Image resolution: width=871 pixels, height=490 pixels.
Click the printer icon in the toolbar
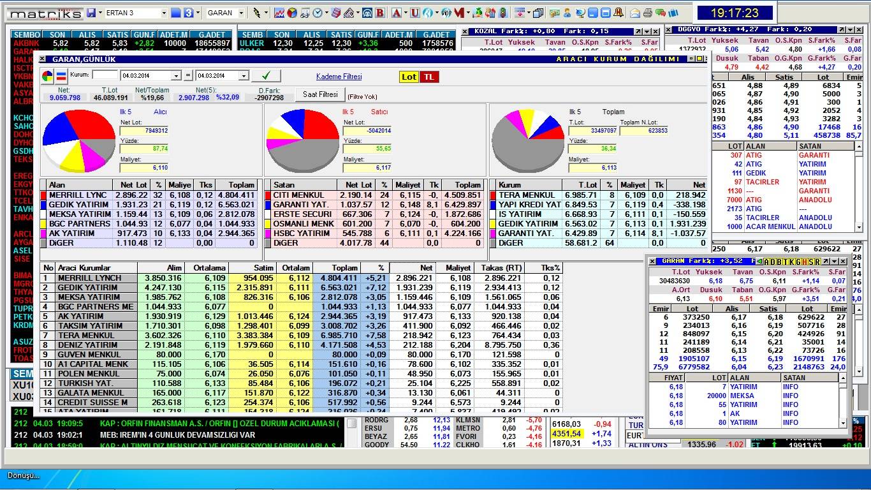[648, 13]
